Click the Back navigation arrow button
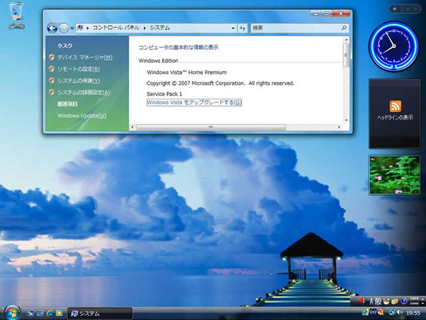The width and height of the screenshot is (426, 320). click(52, 28)
